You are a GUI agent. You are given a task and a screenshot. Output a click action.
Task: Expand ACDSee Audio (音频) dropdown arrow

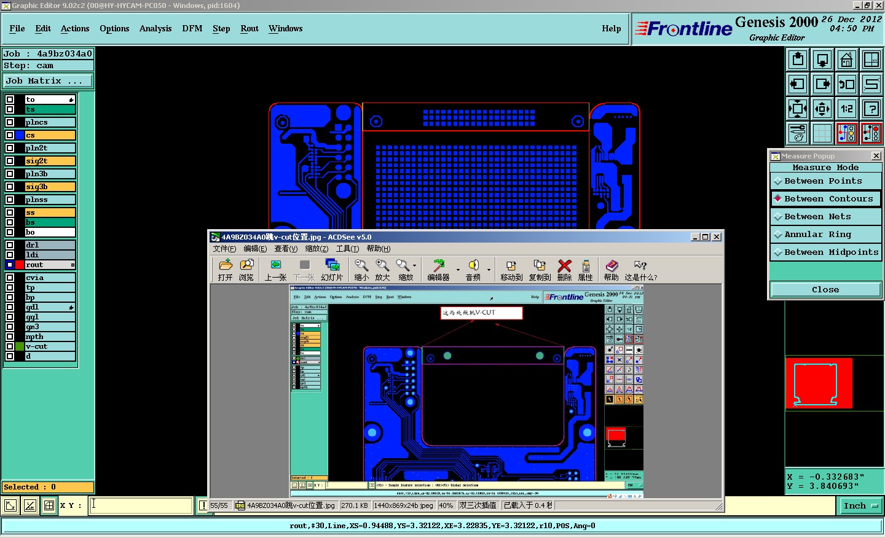pos(489,270)
